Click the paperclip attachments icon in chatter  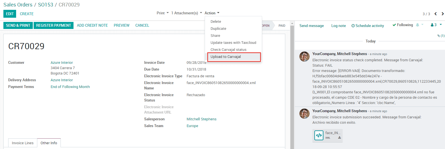coord(439,36)
